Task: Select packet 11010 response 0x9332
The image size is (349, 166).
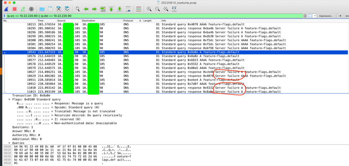Action: pos(176,88)
